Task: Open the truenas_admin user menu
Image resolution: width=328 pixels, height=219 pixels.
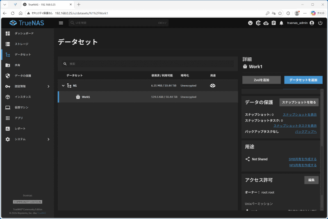Action: (301, 23)
